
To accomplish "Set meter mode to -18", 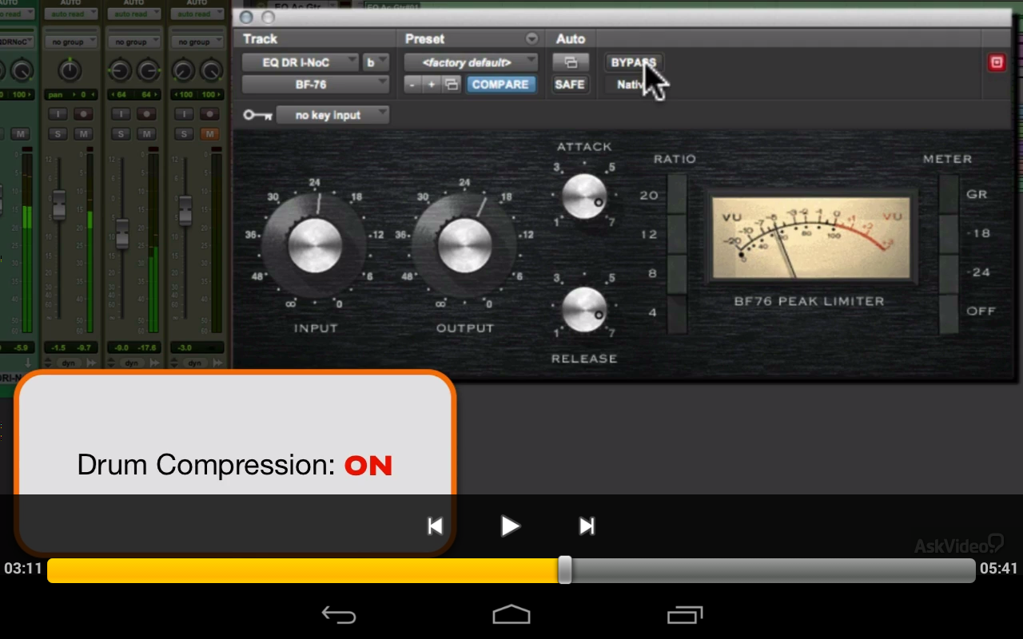I will pos(949,234).
